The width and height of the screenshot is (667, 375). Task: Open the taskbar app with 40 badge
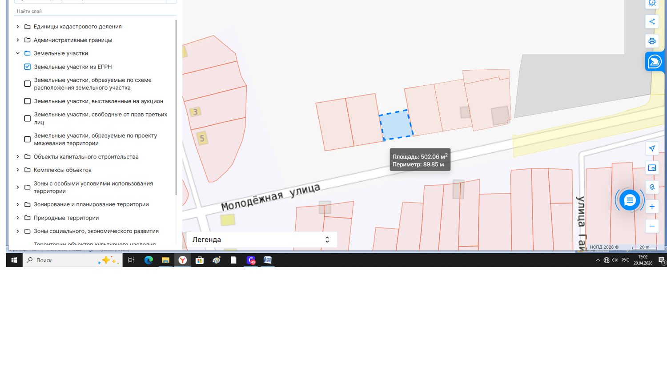coord(251,260)
